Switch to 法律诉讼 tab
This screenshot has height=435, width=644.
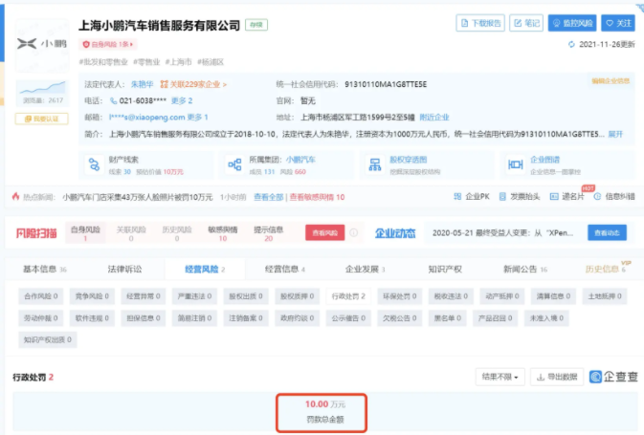coord(124,270)
